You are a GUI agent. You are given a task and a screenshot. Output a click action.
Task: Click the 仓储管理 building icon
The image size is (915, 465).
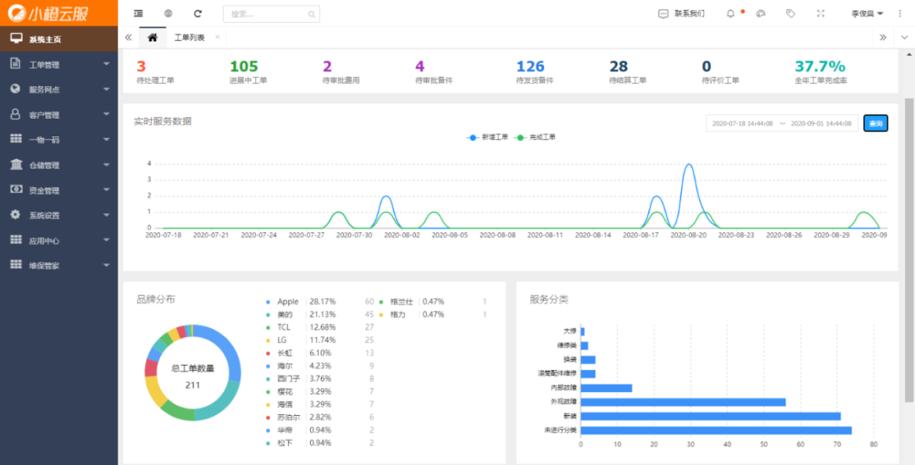[x=16, y=164]
